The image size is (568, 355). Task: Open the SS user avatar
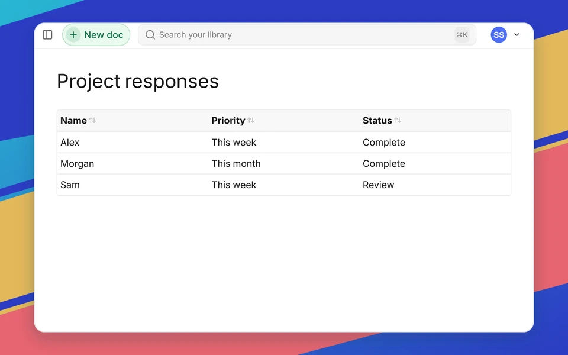(x=499, y=35)
